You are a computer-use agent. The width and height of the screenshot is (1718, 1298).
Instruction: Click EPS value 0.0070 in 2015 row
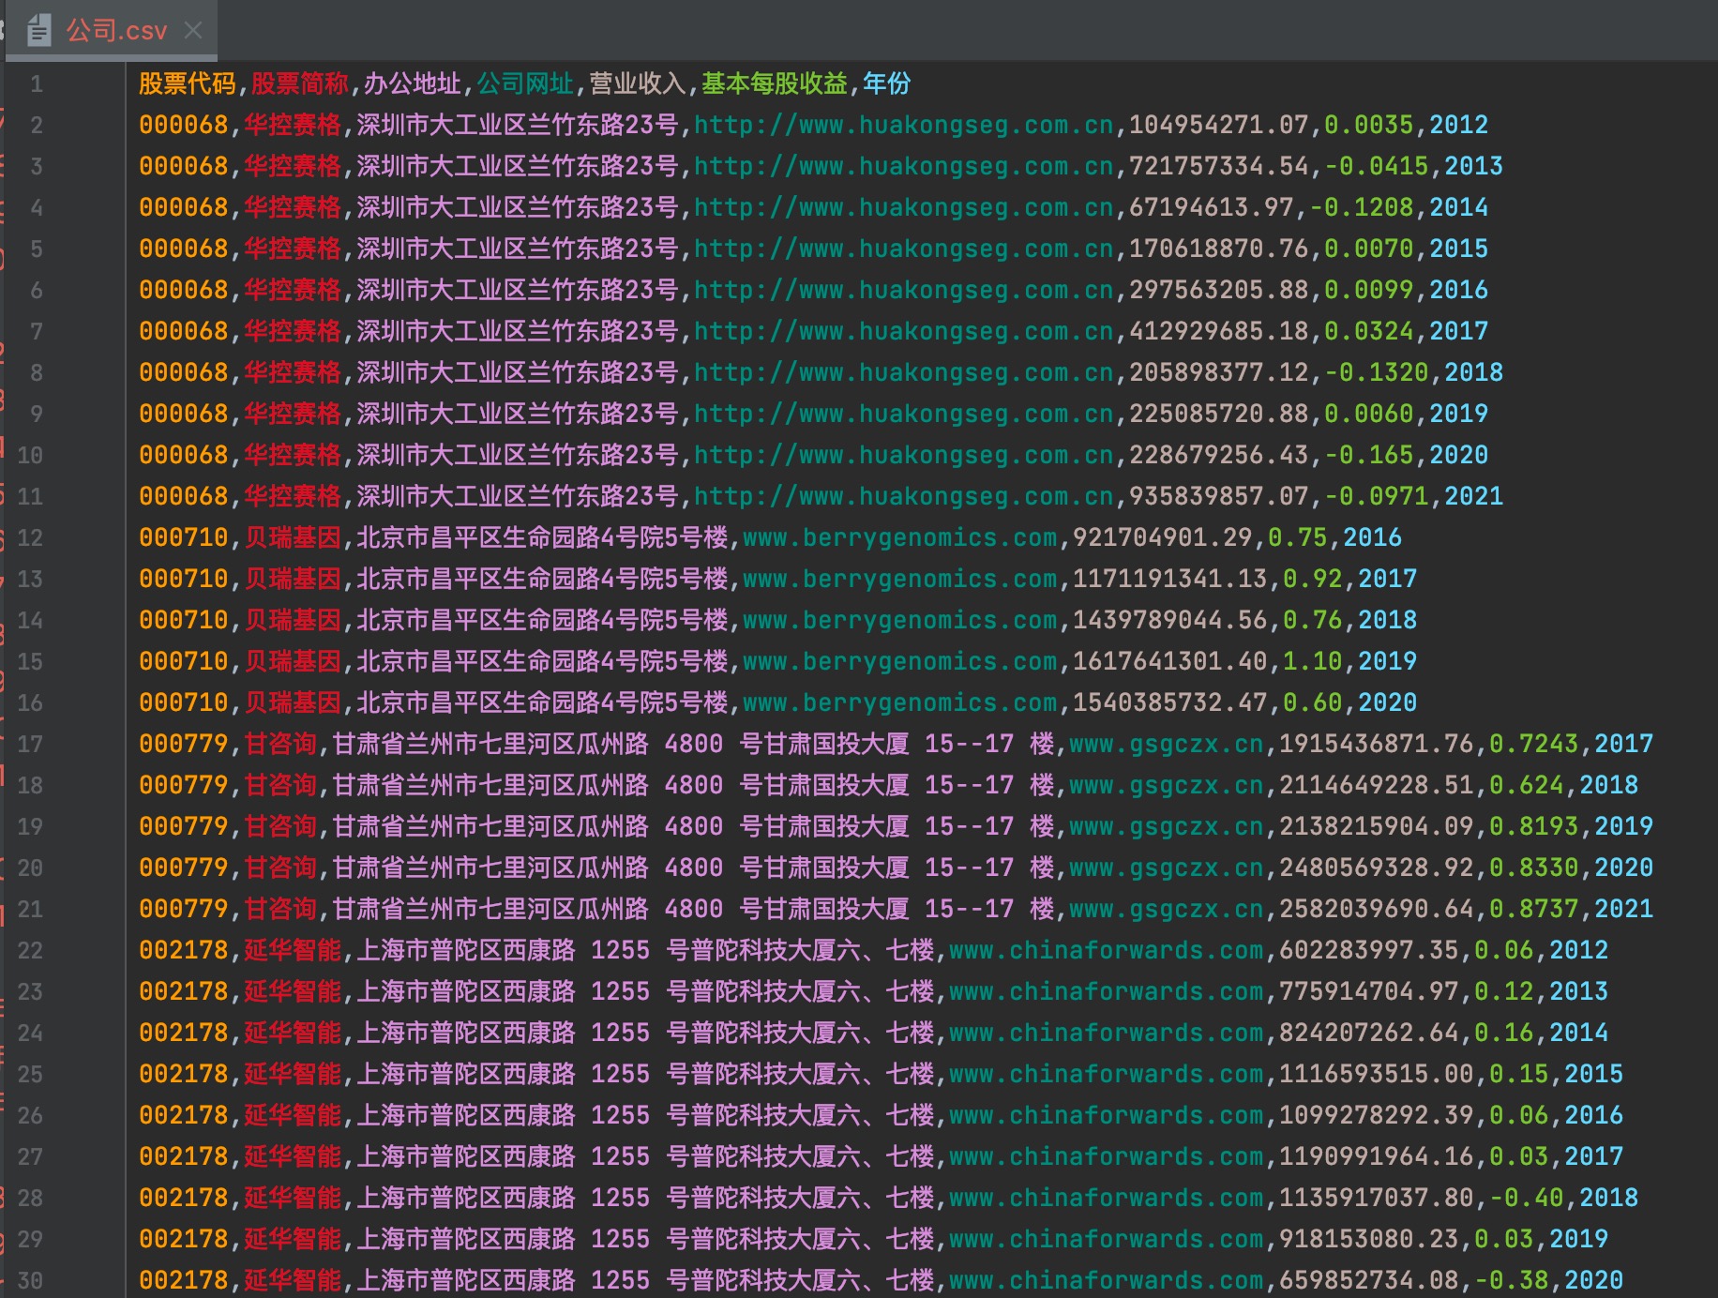click(x=1369, y=249)
